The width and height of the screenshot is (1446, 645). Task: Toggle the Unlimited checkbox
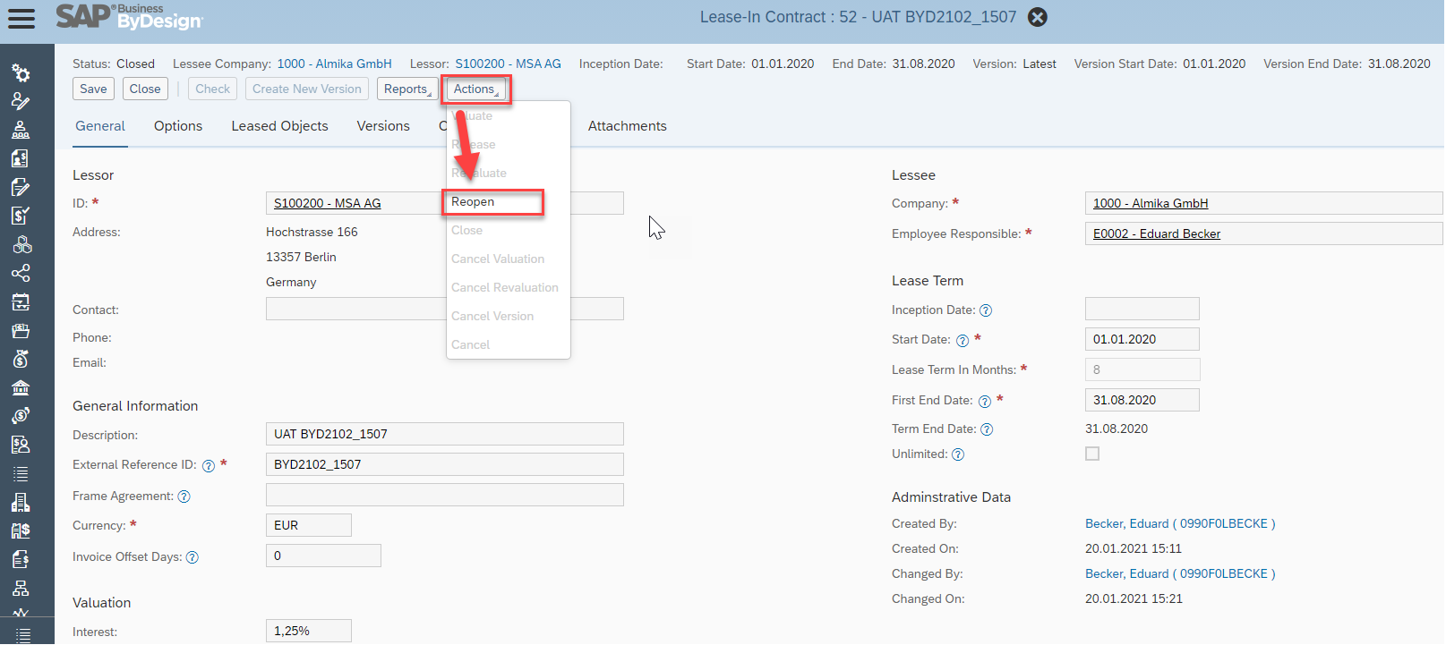pos(1092,454)
